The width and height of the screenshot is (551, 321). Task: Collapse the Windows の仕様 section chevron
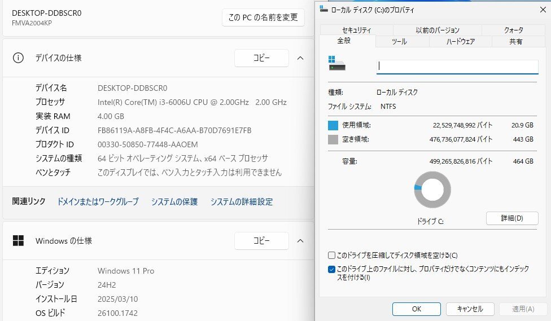click(300, 240)
